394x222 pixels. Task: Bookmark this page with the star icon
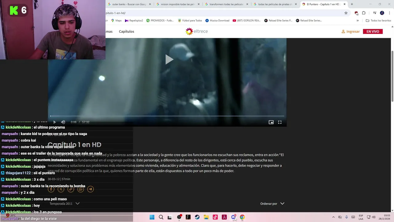point(346,13)
